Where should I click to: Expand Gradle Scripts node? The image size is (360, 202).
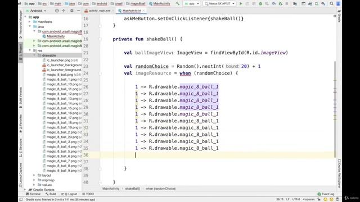pos(25,190)
